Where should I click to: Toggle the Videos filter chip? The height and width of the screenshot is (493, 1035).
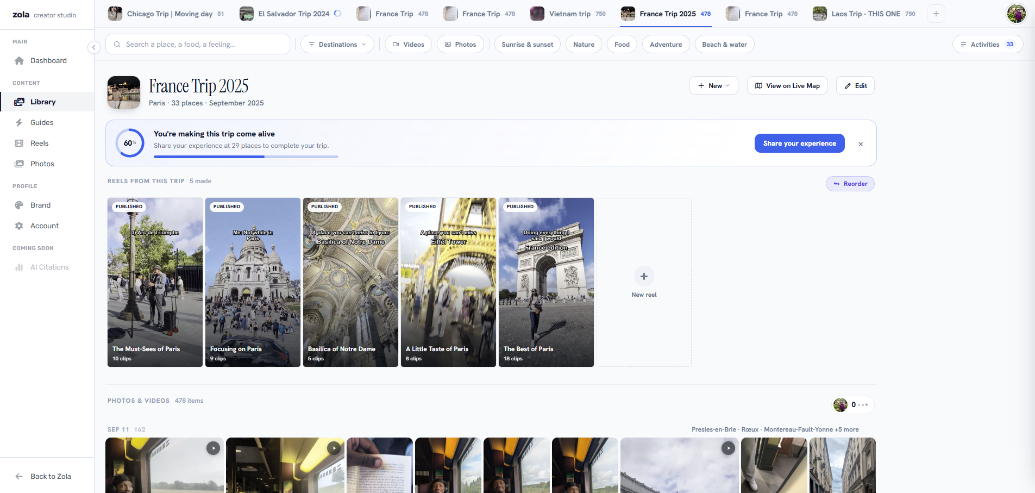click(x=408, y=45)
